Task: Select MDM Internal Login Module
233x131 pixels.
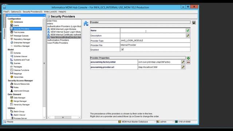Action: click(63, 29)
